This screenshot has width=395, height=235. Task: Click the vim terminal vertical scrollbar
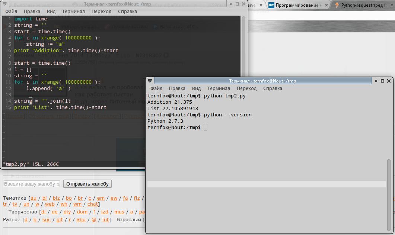pos(243,46)
